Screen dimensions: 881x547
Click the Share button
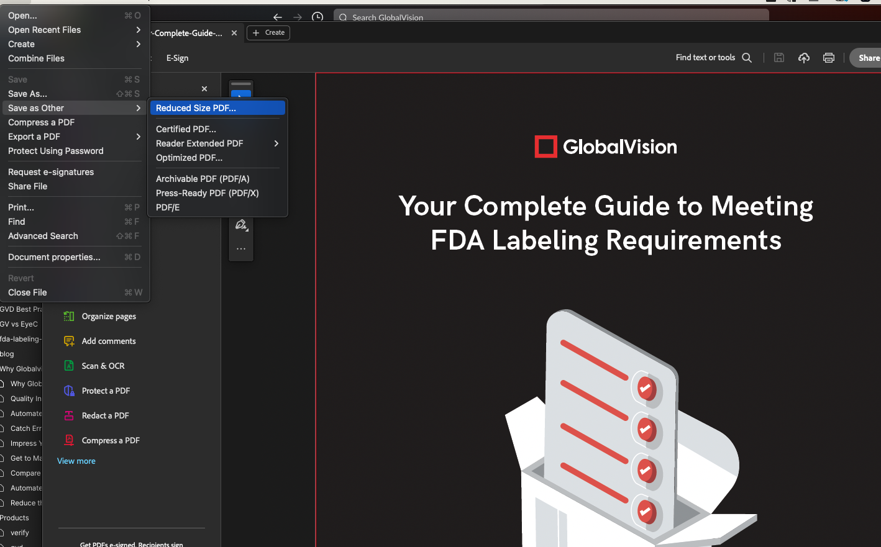point(868,58)
